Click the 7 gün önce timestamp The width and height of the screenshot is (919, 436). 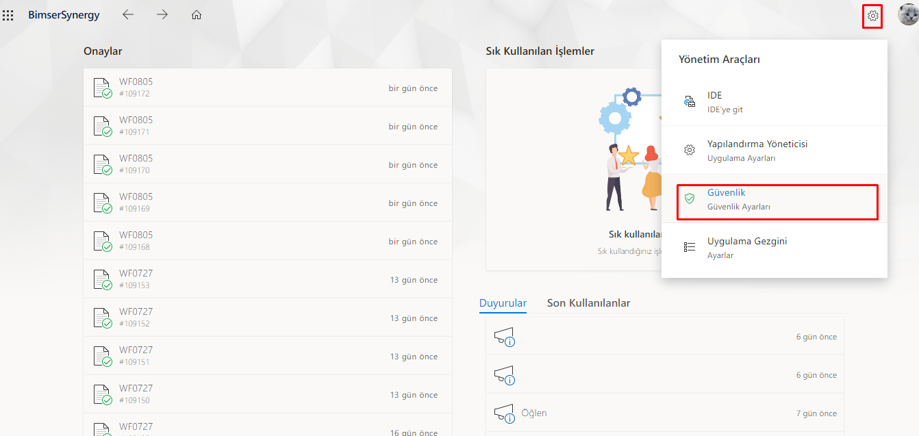(x=816, y=413)
